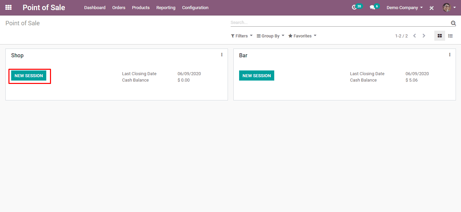Open the Orders menu
Viewport: 461px width, 212px height.
pos(119,7)
